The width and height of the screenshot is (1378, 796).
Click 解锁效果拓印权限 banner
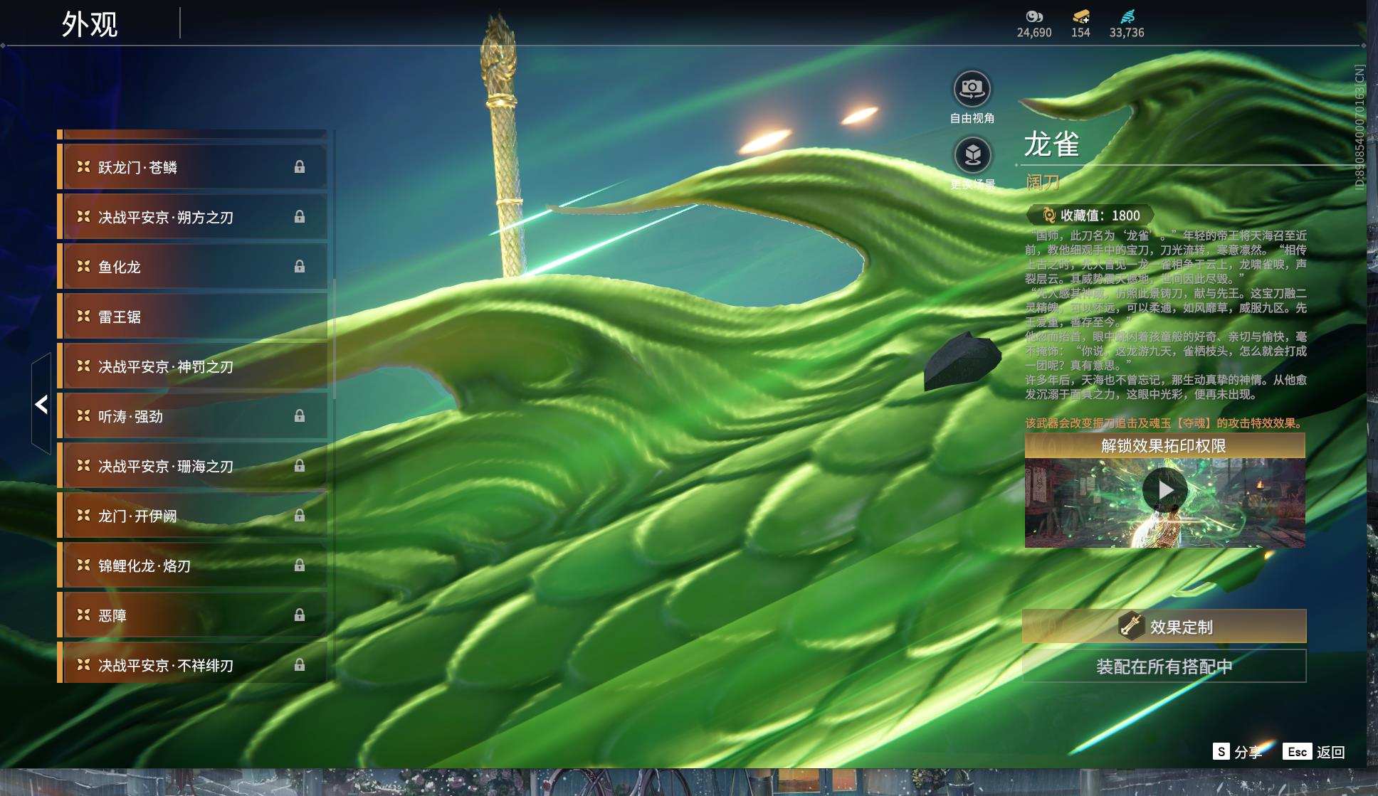[x=1164, y=446]
